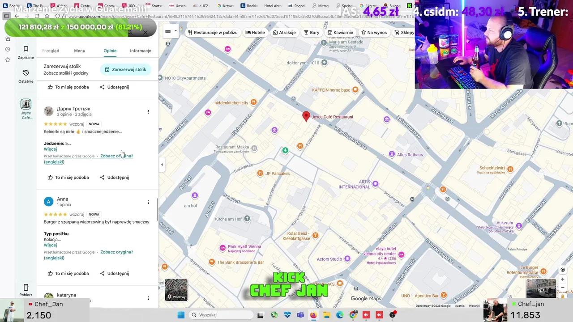Click the Joyce Café Restaurant red pin
The height and width of the screenshot is (322, 573).
point(306,117)
